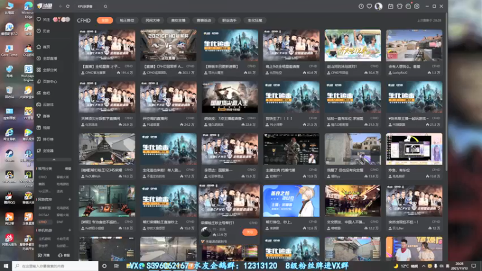Viewport: 482px width, 271px height.
Task: Open Core Temp desktop shortcut
Action: point(9,51)
